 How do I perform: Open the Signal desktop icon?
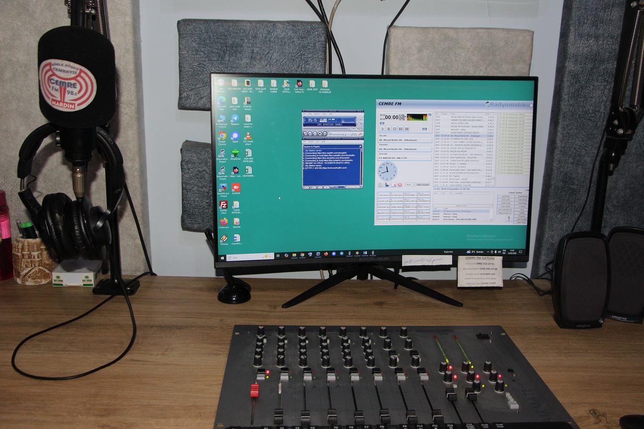click(x=235, y=136)
